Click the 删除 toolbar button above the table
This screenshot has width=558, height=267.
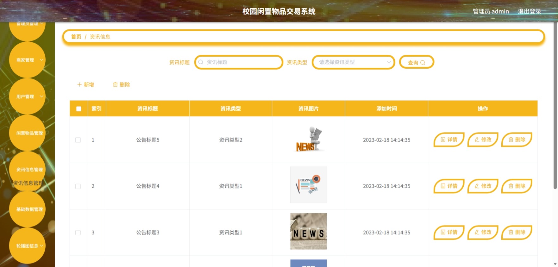pyautogui.click(x=122, y=84)
